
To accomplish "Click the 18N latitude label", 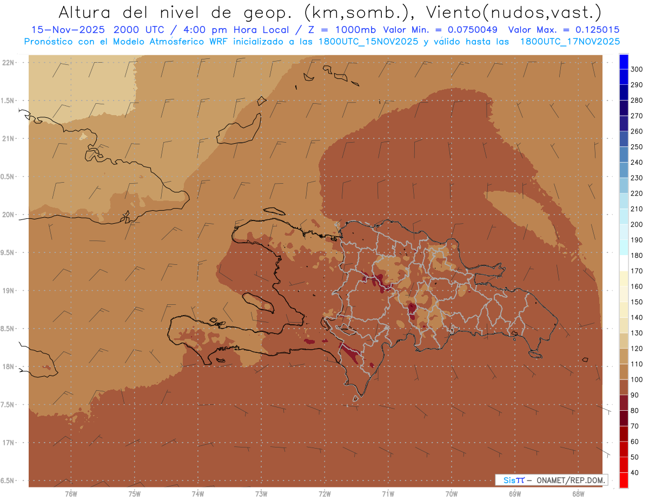I will coord(9,366).
